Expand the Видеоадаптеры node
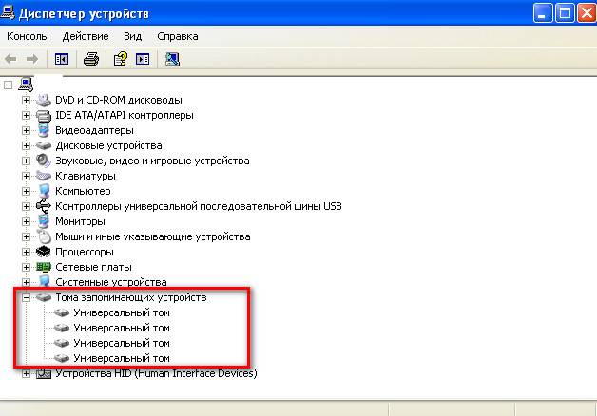The width and height of the screenshot is (597, 416). click(26, 130)
